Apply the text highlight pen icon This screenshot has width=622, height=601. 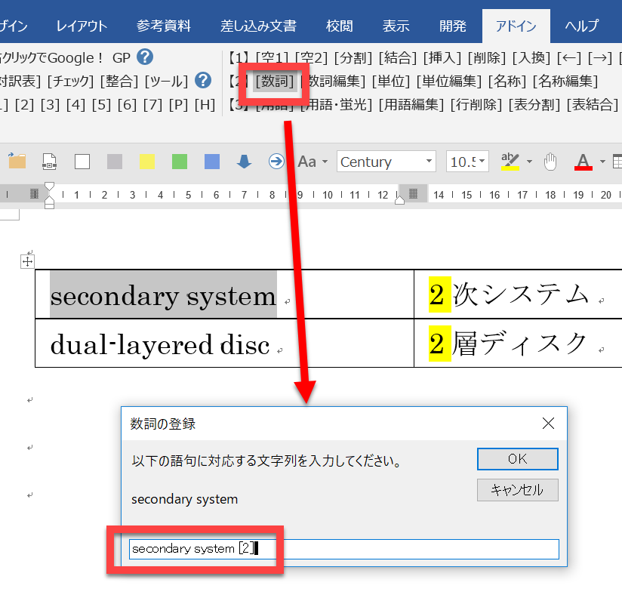pyautogui.click(x=510, y=161)
